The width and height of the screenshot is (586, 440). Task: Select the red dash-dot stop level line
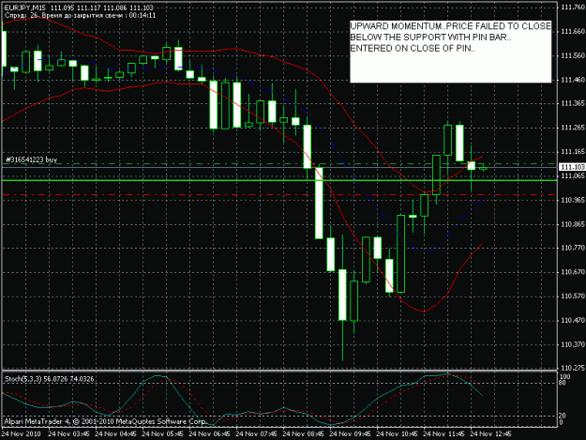coord(279,195)
